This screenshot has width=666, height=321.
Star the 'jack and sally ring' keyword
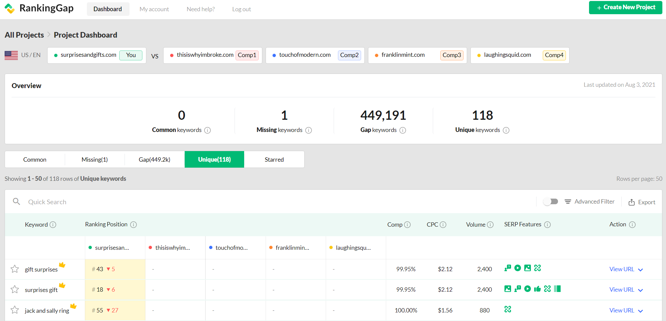pos(15,310)
